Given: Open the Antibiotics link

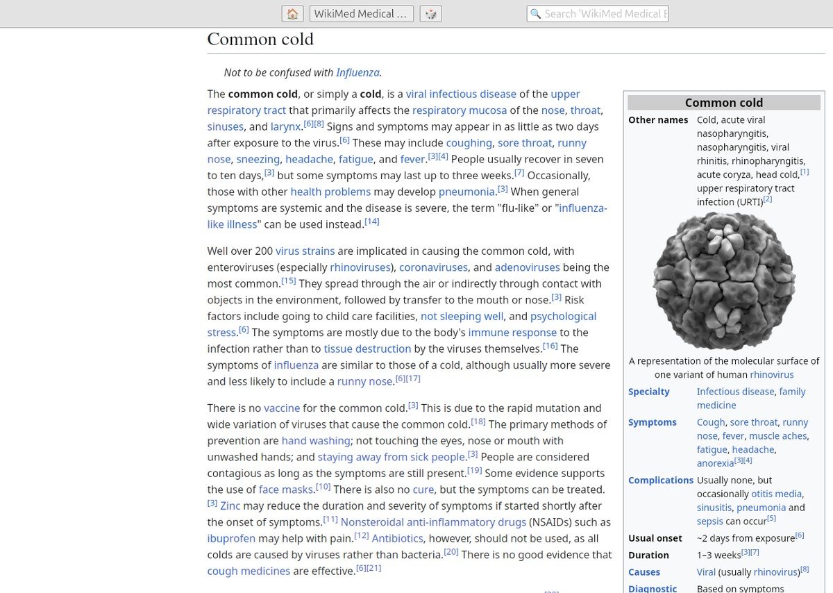Looking at the screenshot, I should coord(398,538).
